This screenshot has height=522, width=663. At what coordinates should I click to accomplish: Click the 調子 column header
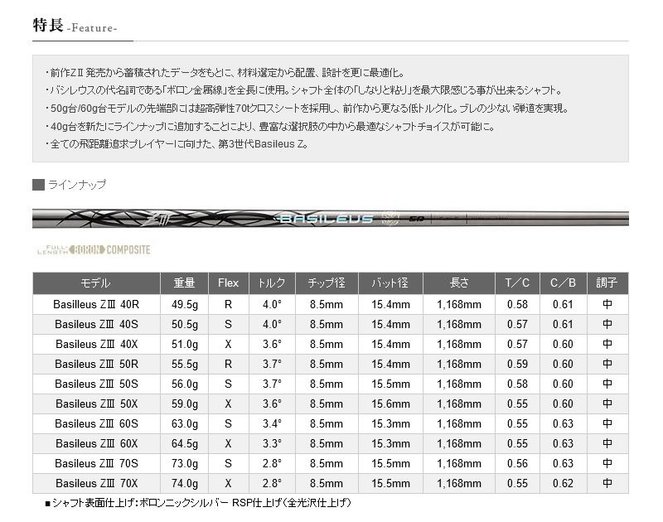coord(607,283)
